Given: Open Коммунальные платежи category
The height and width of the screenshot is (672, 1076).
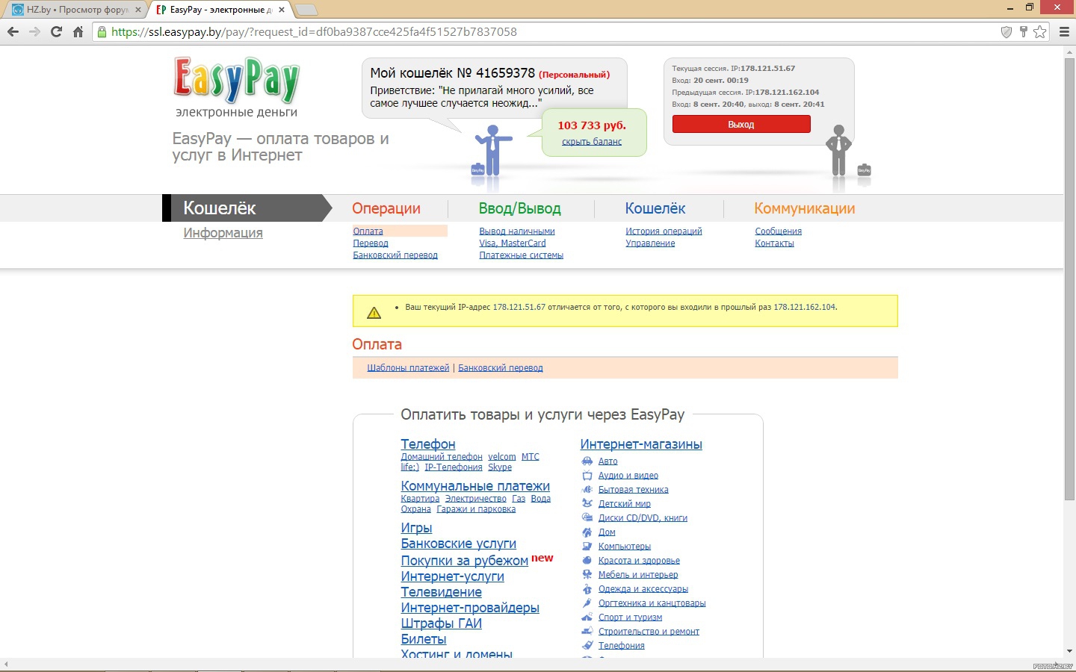Looking at the screenshot, I should pos(475,486).
